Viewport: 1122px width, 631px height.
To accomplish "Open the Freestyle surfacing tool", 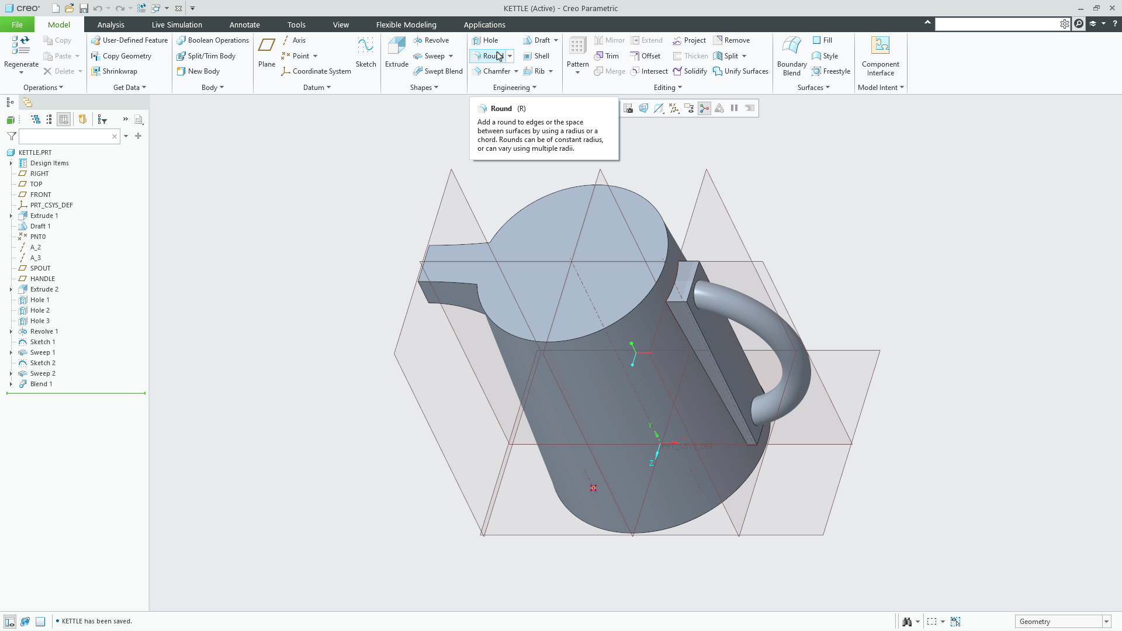I will coord(831,71).
